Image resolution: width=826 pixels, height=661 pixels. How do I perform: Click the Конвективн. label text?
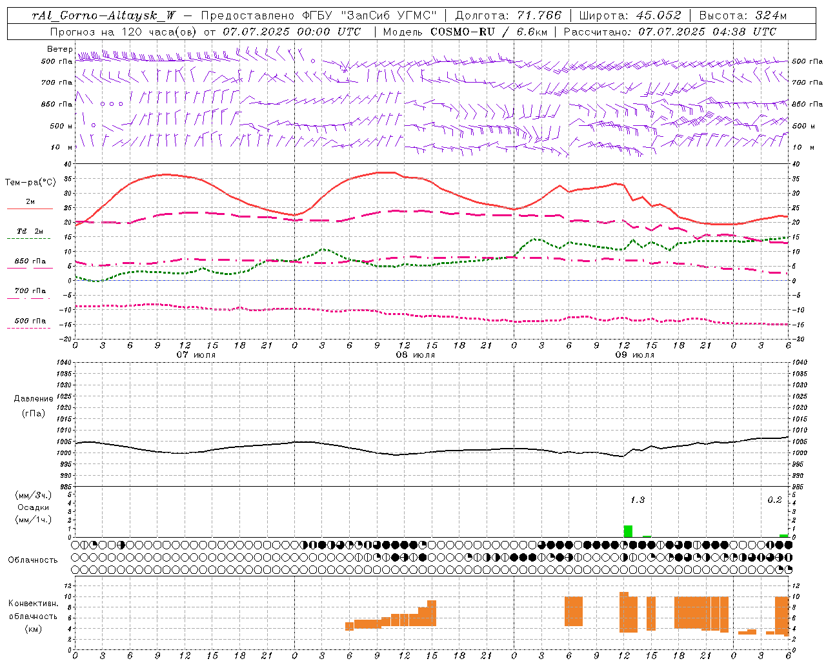tap(33, 604)
